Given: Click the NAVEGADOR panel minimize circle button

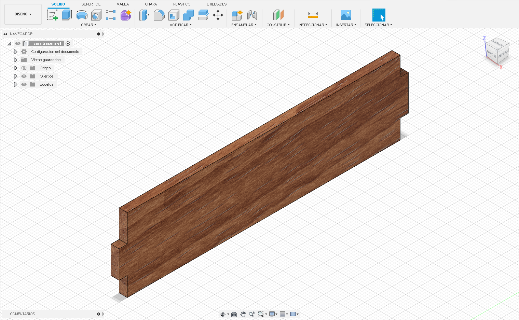Looking at the screenshot, I should [98, 34].
